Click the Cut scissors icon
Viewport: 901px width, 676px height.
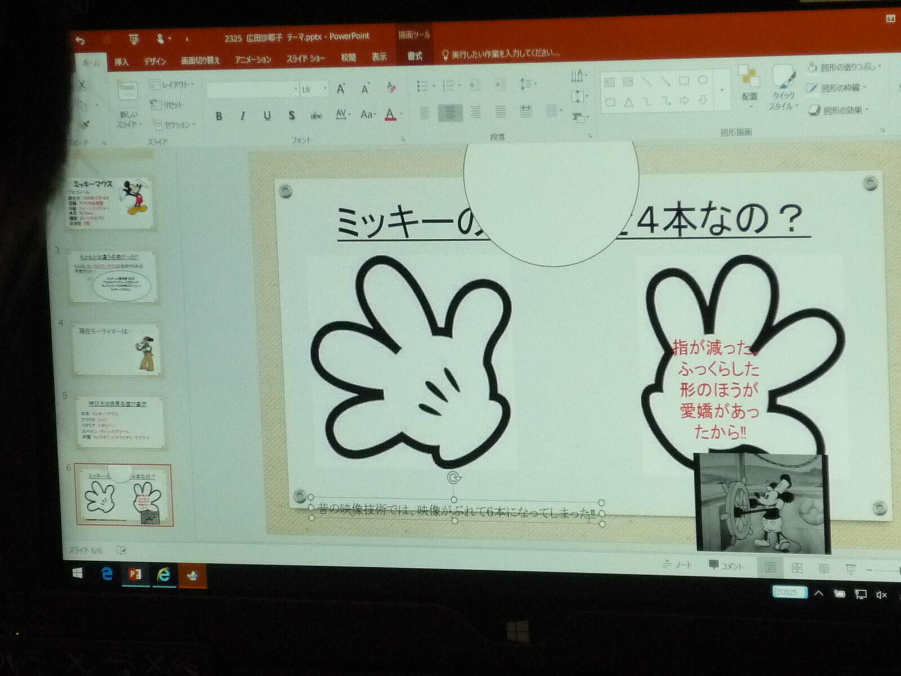(82, 85)
